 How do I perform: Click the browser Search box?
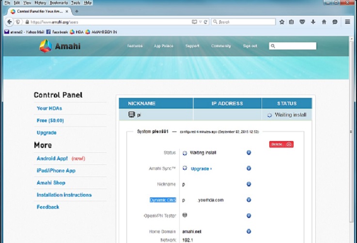click(x=243, y=22)
